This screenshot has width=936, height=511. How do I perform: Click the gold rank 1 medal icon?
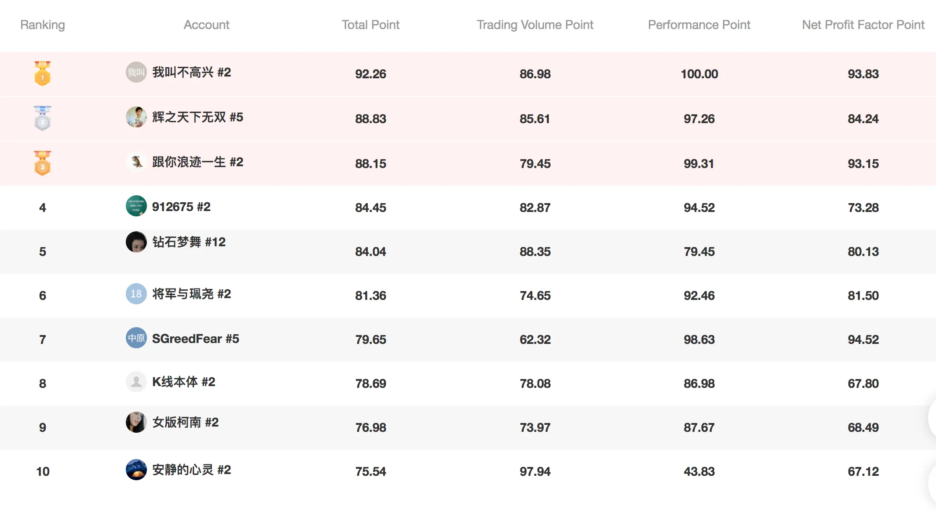(x=42, y=73)
